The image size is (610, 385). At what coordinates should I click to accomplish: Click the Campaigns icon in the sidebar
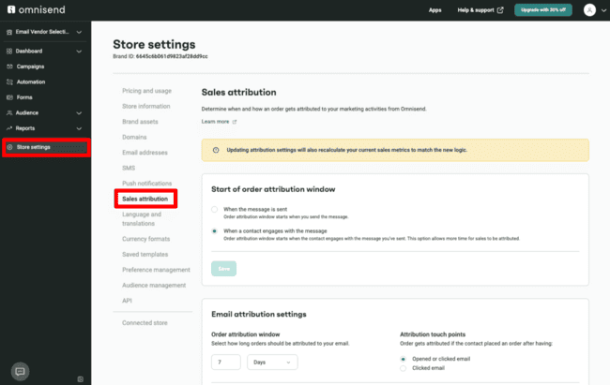coord(9,67)
